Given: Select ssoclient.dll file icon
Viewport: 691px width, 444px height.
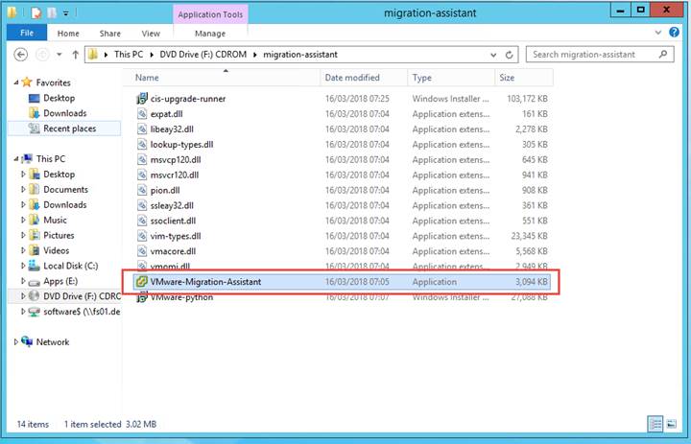Looking at the screenshot, I should (142, 221).
